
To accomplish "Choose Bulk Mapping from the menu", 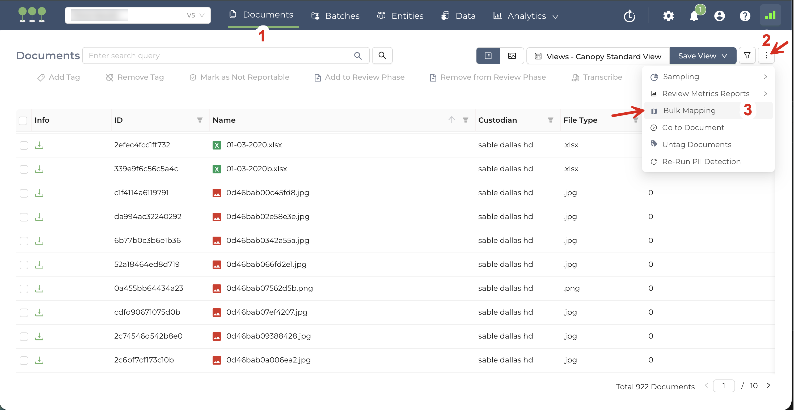I will [689, 110].
